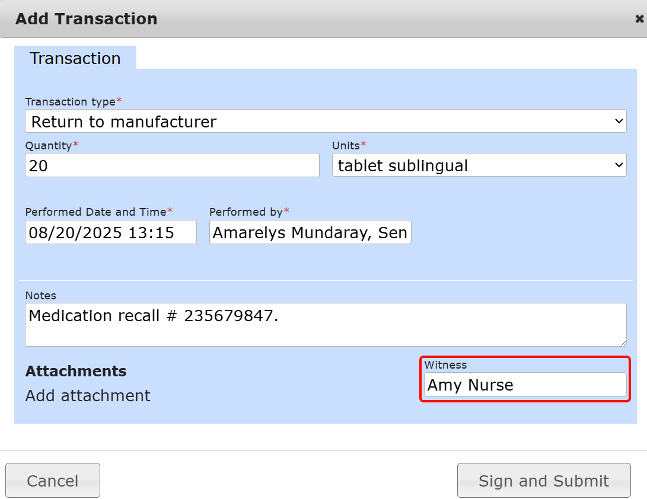This screenshot has height=499, width=647.
Task: Click the Add attachment link
Action: (88, 395)
